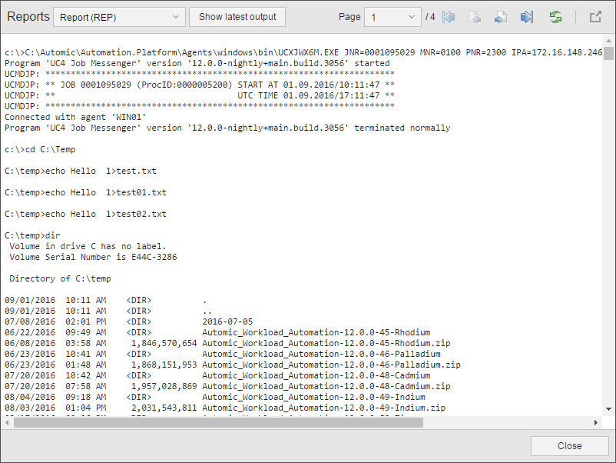The height and width of the screenshot is (463, 616).
Task: Click the 'cd C:\Temp' command line
Action: (40, 149)
